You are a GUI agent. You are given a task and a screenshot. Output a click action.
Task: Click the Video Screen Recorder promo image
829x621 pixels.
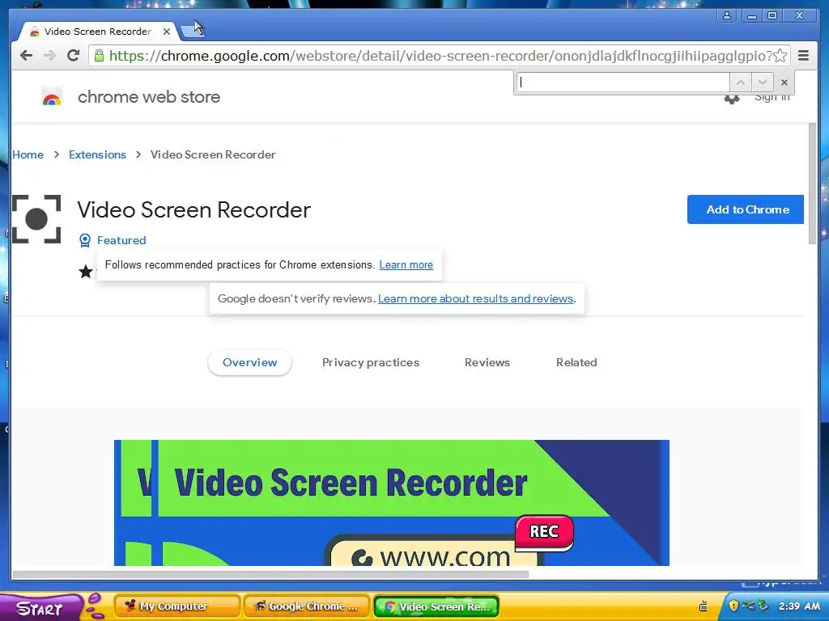391,503
